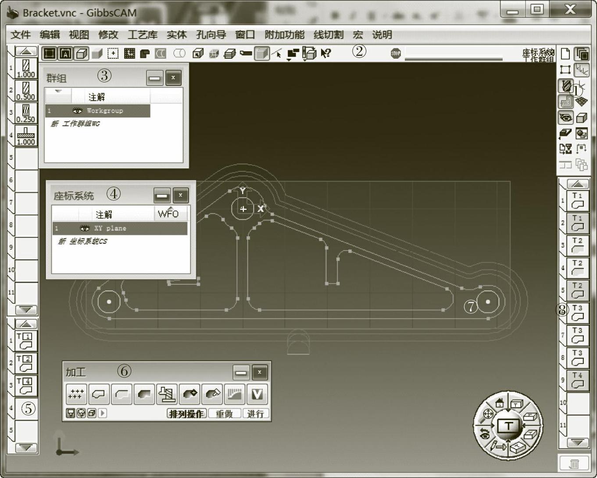Open the 孔向导 menu
This screenshot has height=478, width=597.
[x=211, y=35]
